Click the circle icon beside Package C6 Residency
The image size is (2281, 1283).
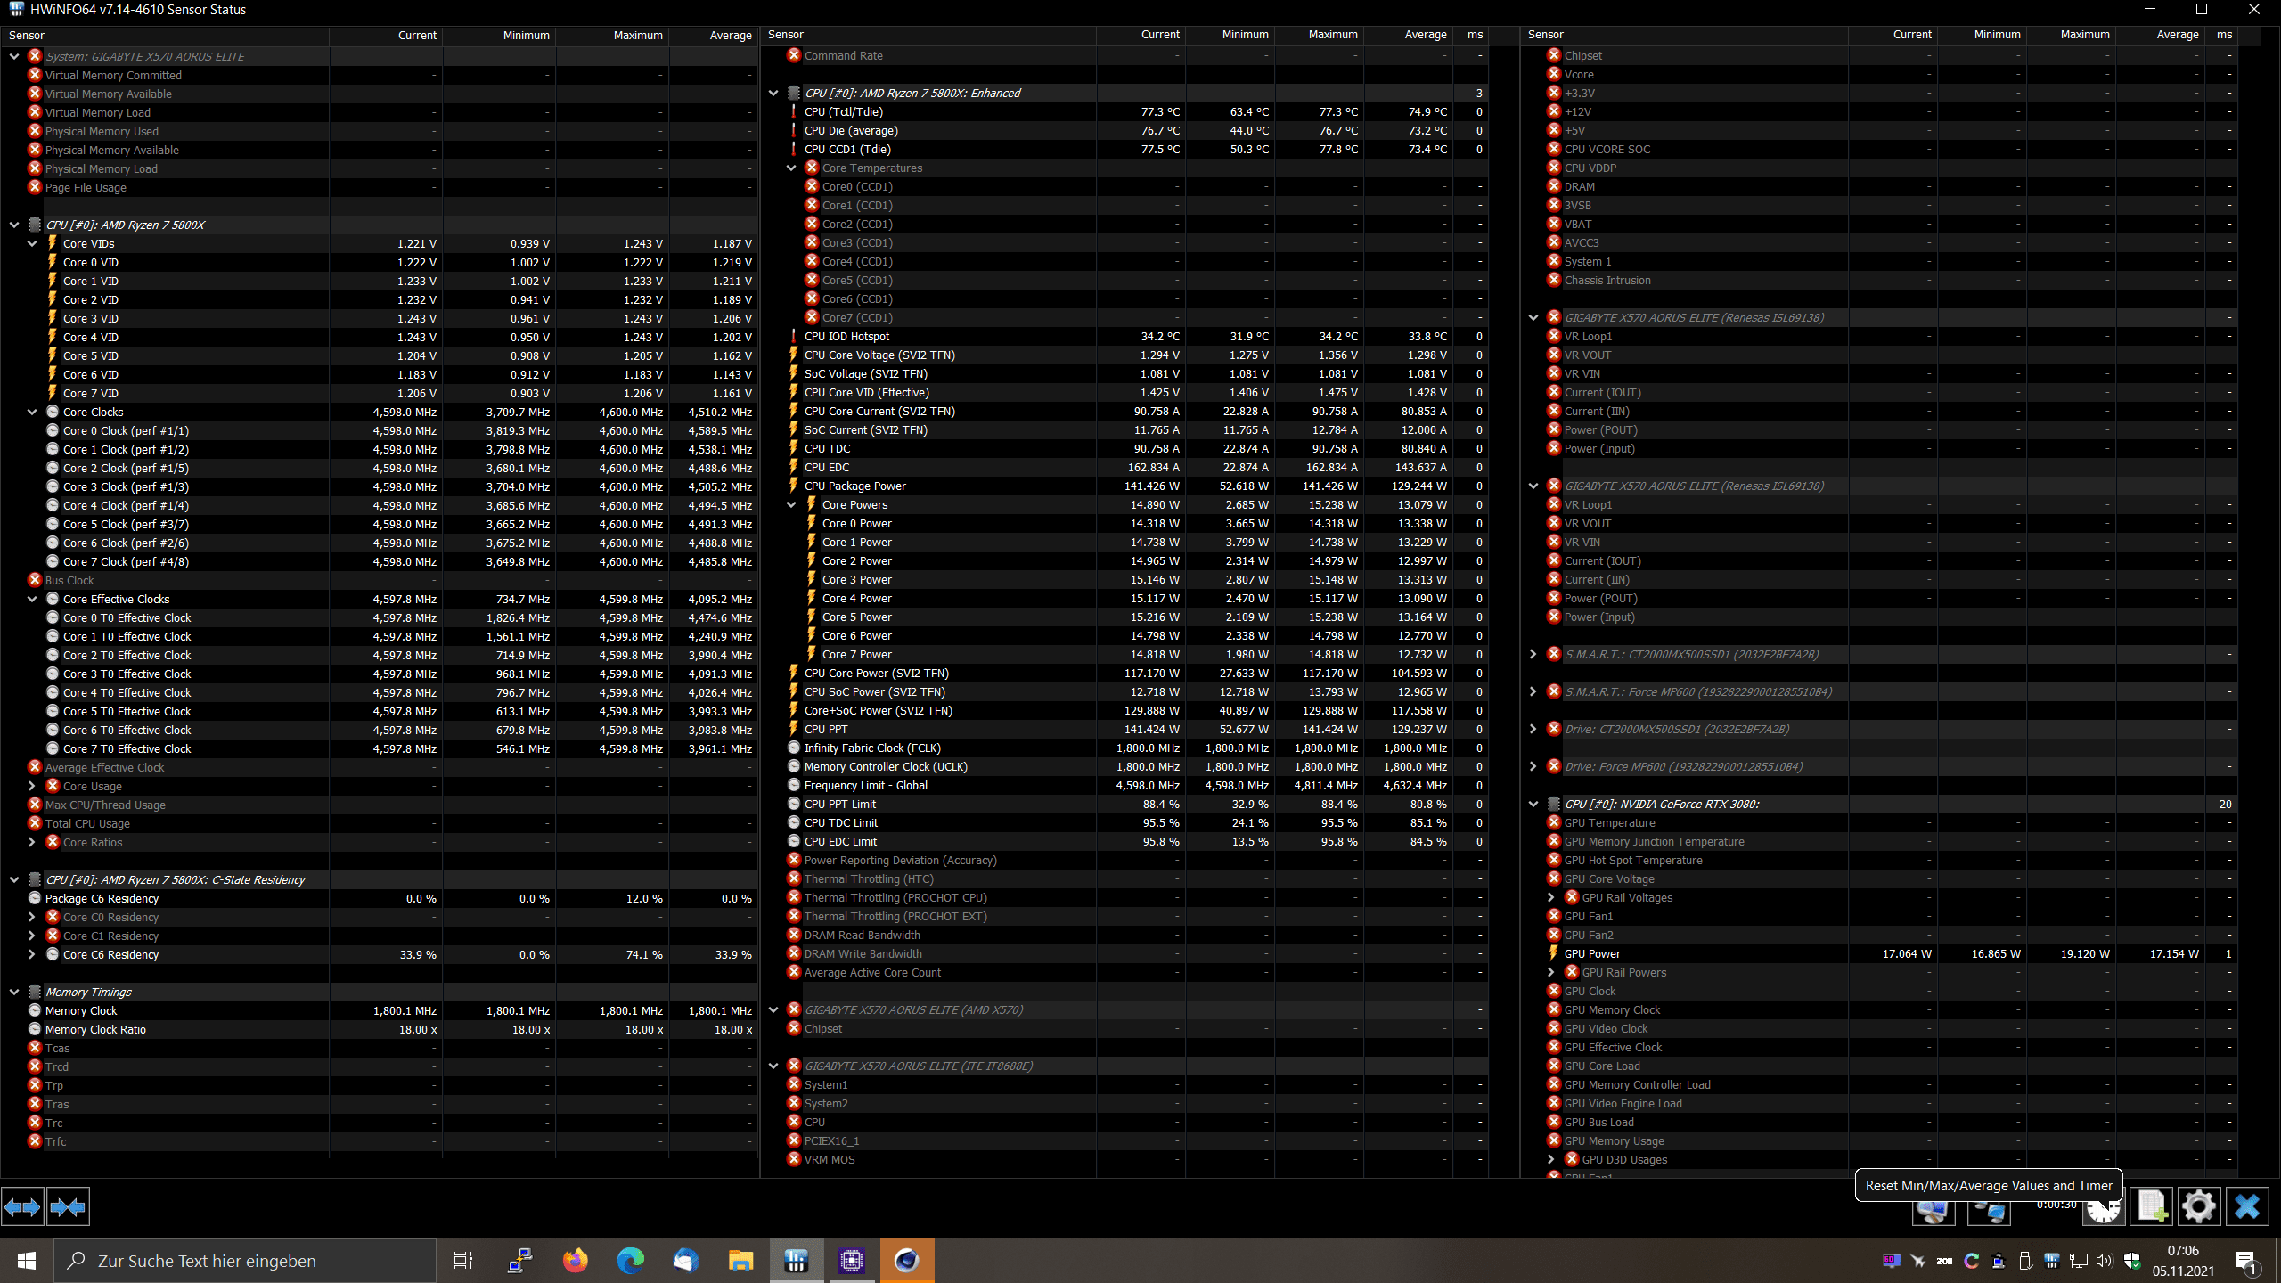(35, 898)
